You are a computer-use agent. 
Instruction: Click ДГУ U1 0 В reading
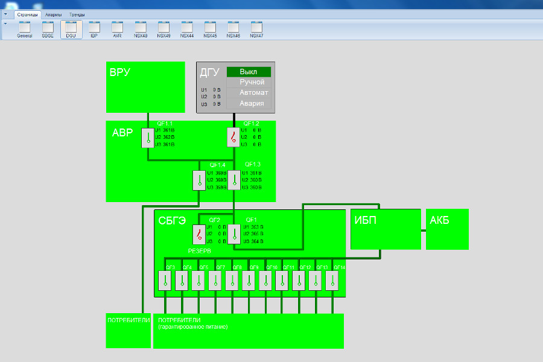click(x=211, y=90)
